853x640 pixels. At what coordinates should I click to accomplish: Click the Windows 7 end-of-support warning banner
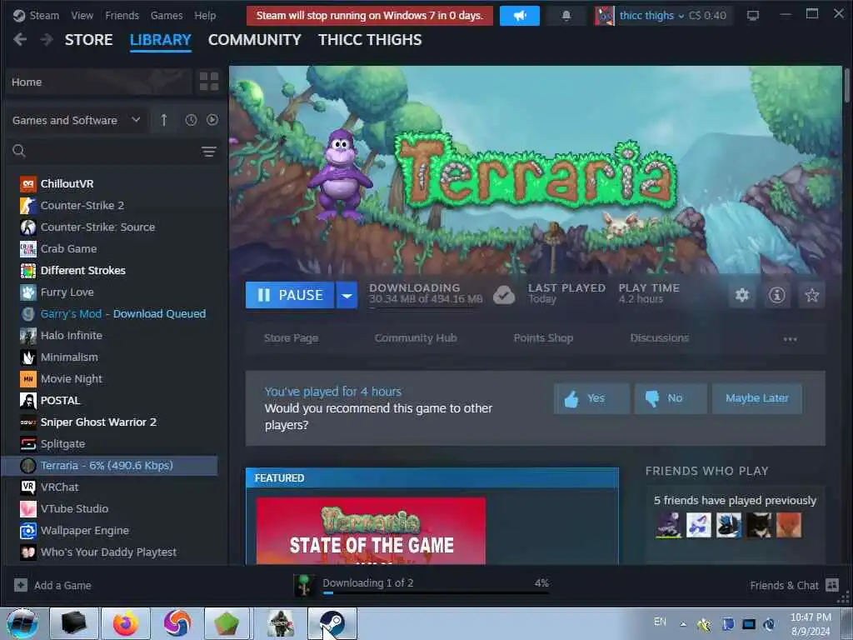pyautogui.click(x=370, y=16)
